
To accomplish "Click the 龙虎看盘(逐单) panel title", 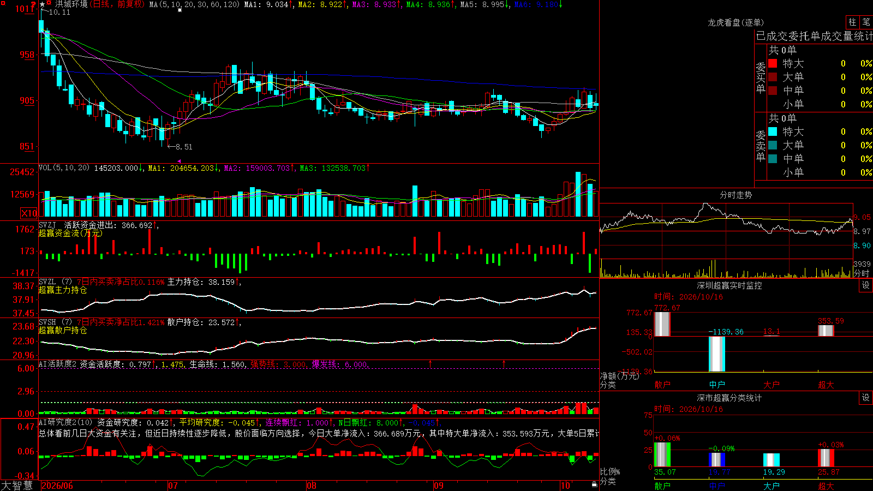I will (736, 22).
